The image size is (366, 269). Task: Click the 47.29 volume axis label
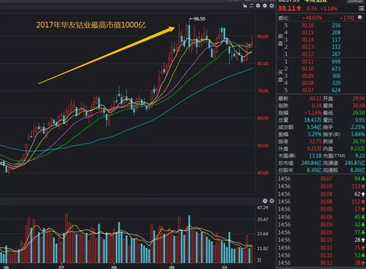pyautogui.click(x=263, y=207)
